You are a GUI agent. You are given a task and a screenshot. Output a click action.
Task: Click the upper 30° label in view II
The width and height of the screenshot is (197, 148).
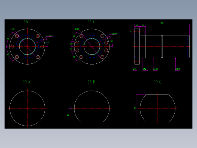[x=74, y=36]
